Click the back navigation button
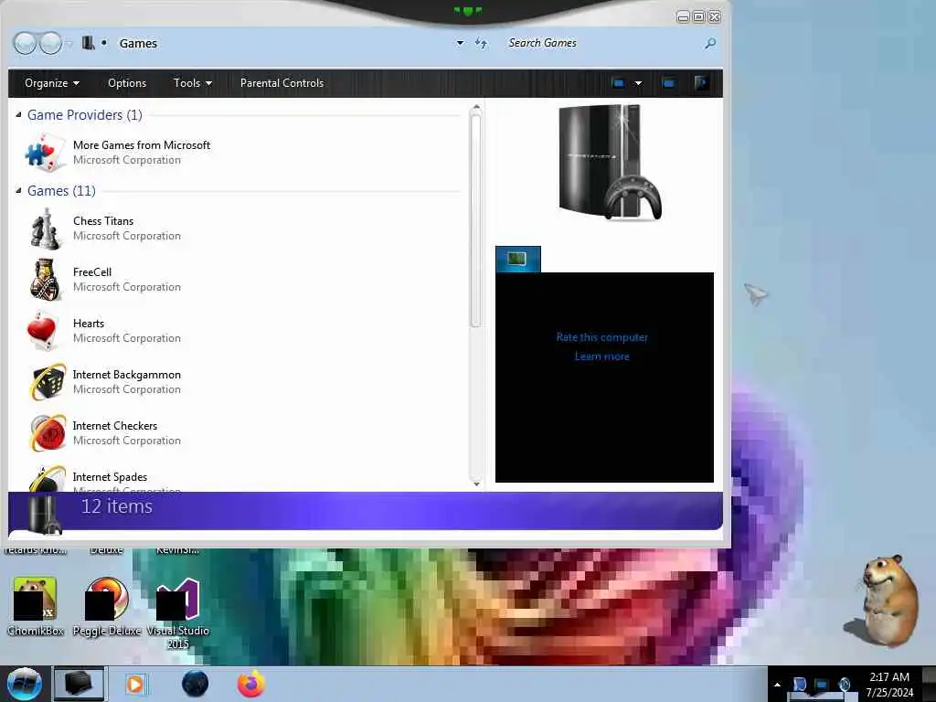 [25, 43]
